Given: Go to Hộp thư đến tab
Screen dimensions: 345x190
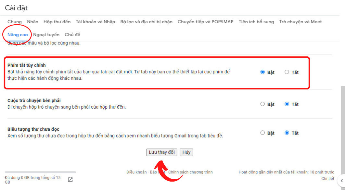Looking at the screenshot, I should (x=57, y=22).
